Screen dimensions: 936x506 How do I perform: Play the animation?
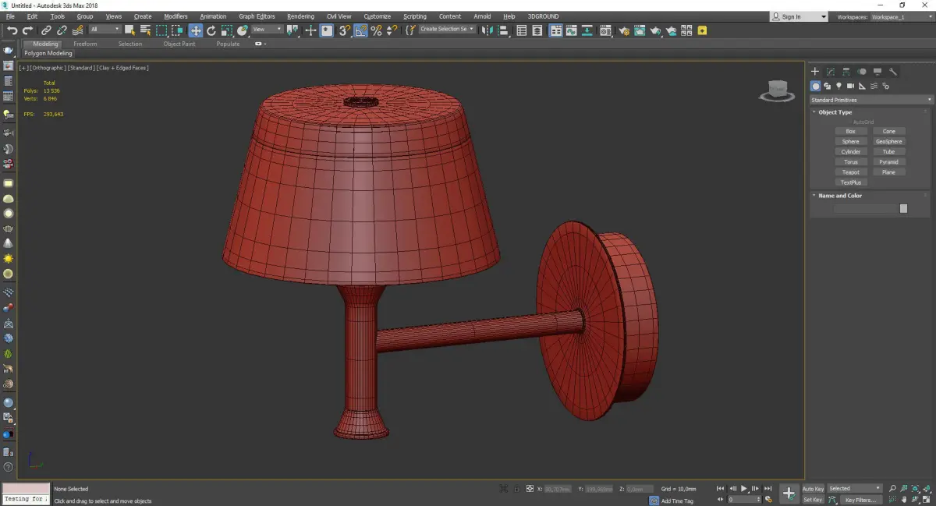tap(744, 489)
